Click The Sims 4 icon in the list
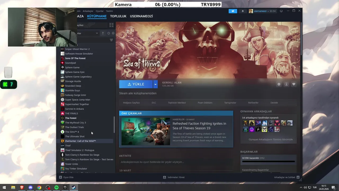The image size is (339, 191). coord(63,132)
